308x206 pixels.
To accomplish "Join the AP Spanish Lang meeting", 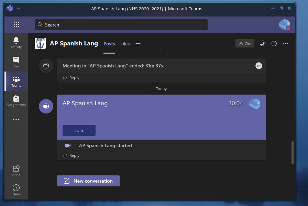I will 79,130.
